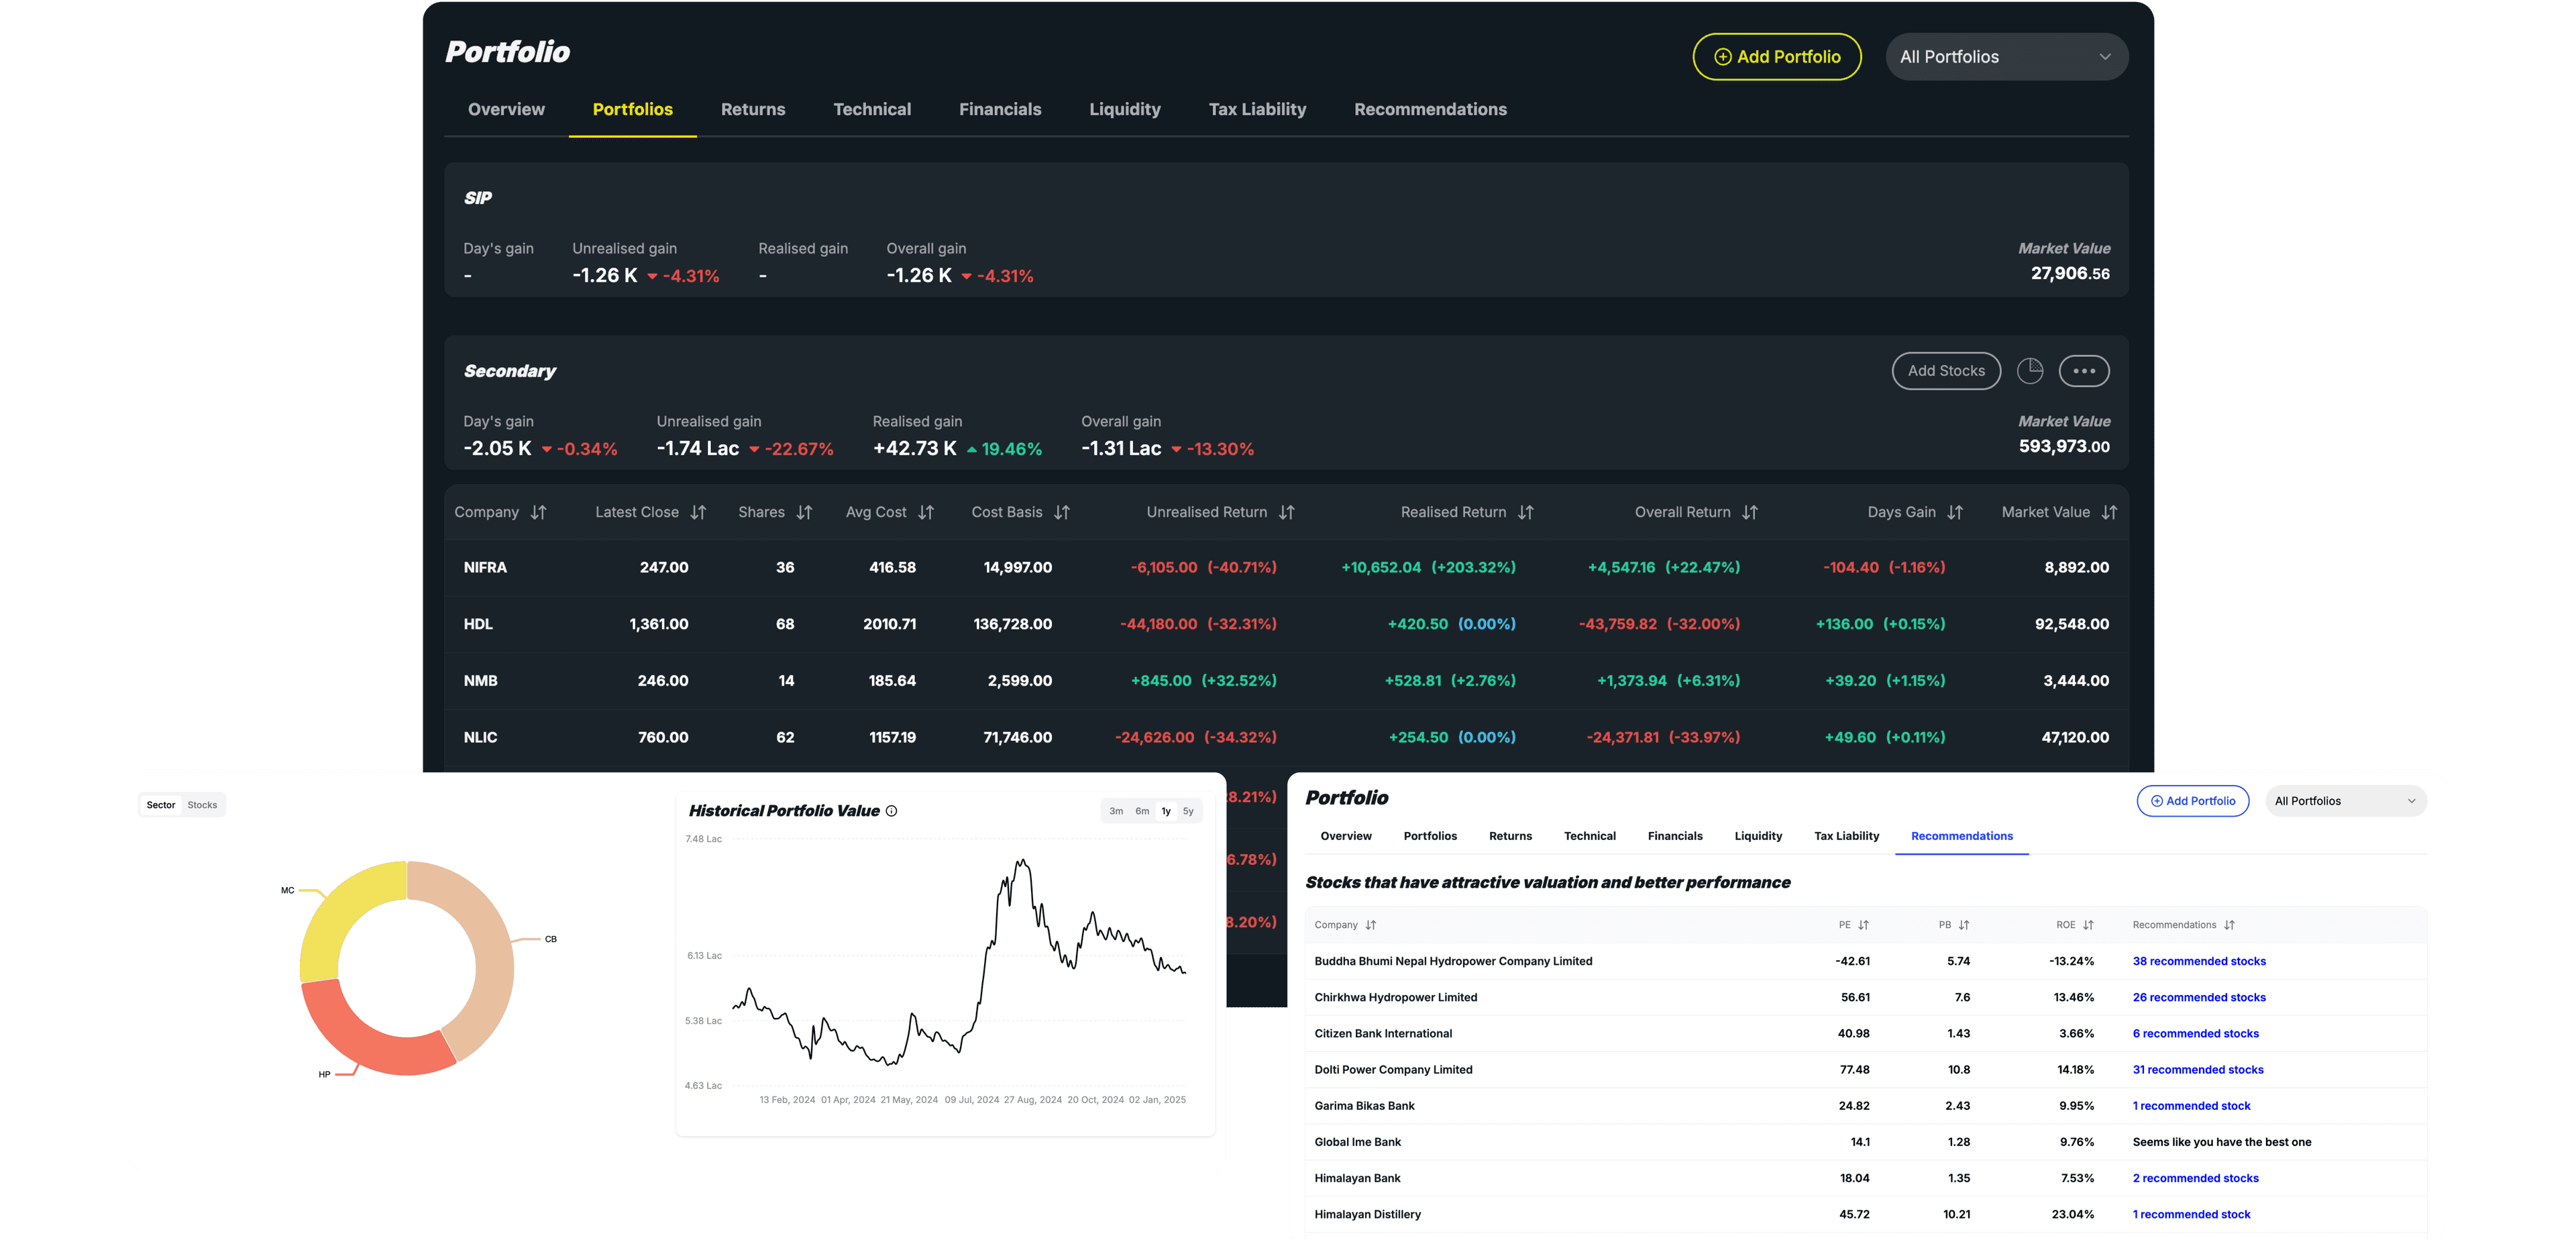Open the pie chart view for Secondary portfolio
The height and width of the screenshot is (1240, 2576).
pos(2031,370)
